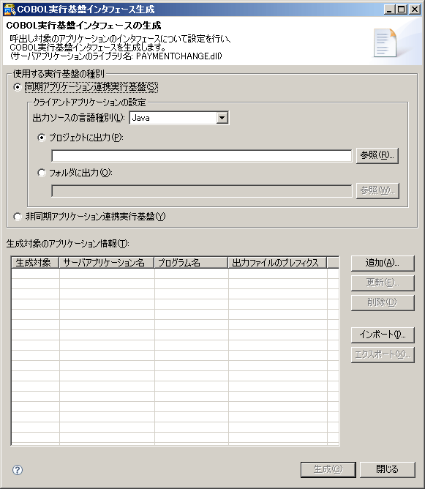425x489 pixels.
Task: Click the 生成対象 column header
Action: (35, 263)
